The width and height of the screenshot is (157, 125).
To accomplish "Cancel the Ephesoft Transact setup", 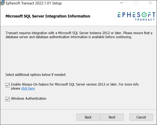I will click(141, 117).
